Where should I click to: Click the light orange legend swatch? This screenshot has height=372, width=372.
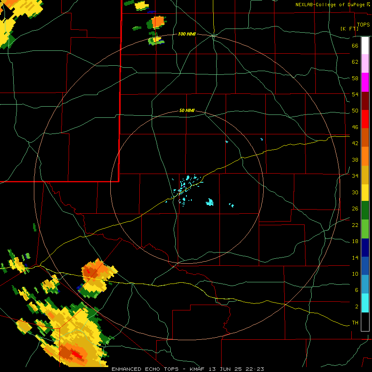(365, 156)
